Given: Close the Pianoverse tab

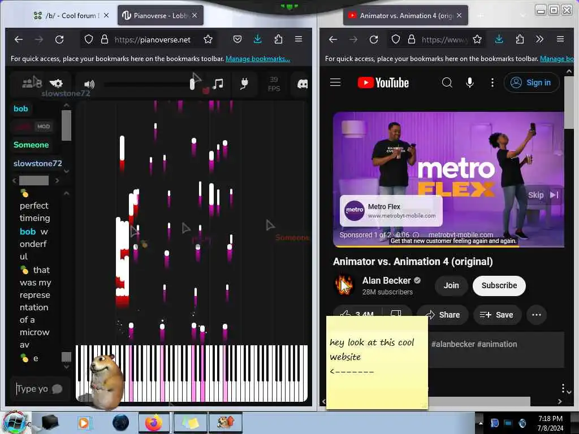Looking at the screenshot, I should pyautogui.click(x=195, y=15).
